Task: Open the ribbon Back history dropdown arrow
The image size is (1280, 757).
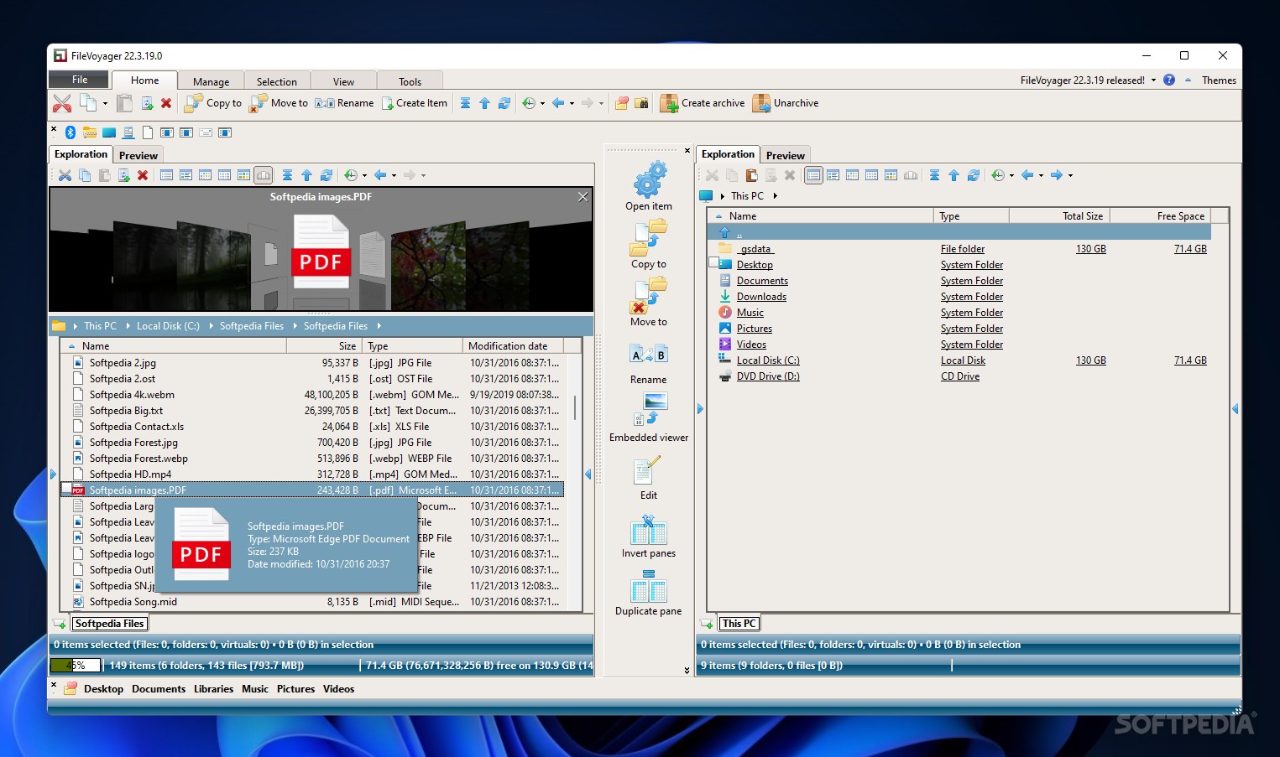Action: (x=572, y=103)
